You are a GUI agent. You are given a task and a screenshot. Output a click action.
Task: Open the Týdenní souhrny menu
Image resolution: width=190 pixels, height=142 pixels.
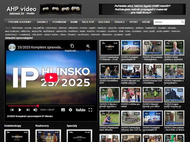pyautogui.click(x=20, y=22)
